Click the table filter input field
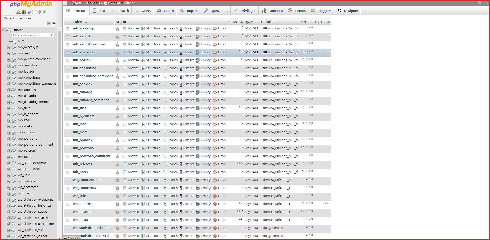 (31, 35)
